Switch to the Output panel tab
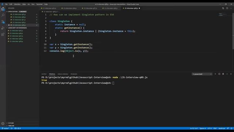 pos(44,74)
